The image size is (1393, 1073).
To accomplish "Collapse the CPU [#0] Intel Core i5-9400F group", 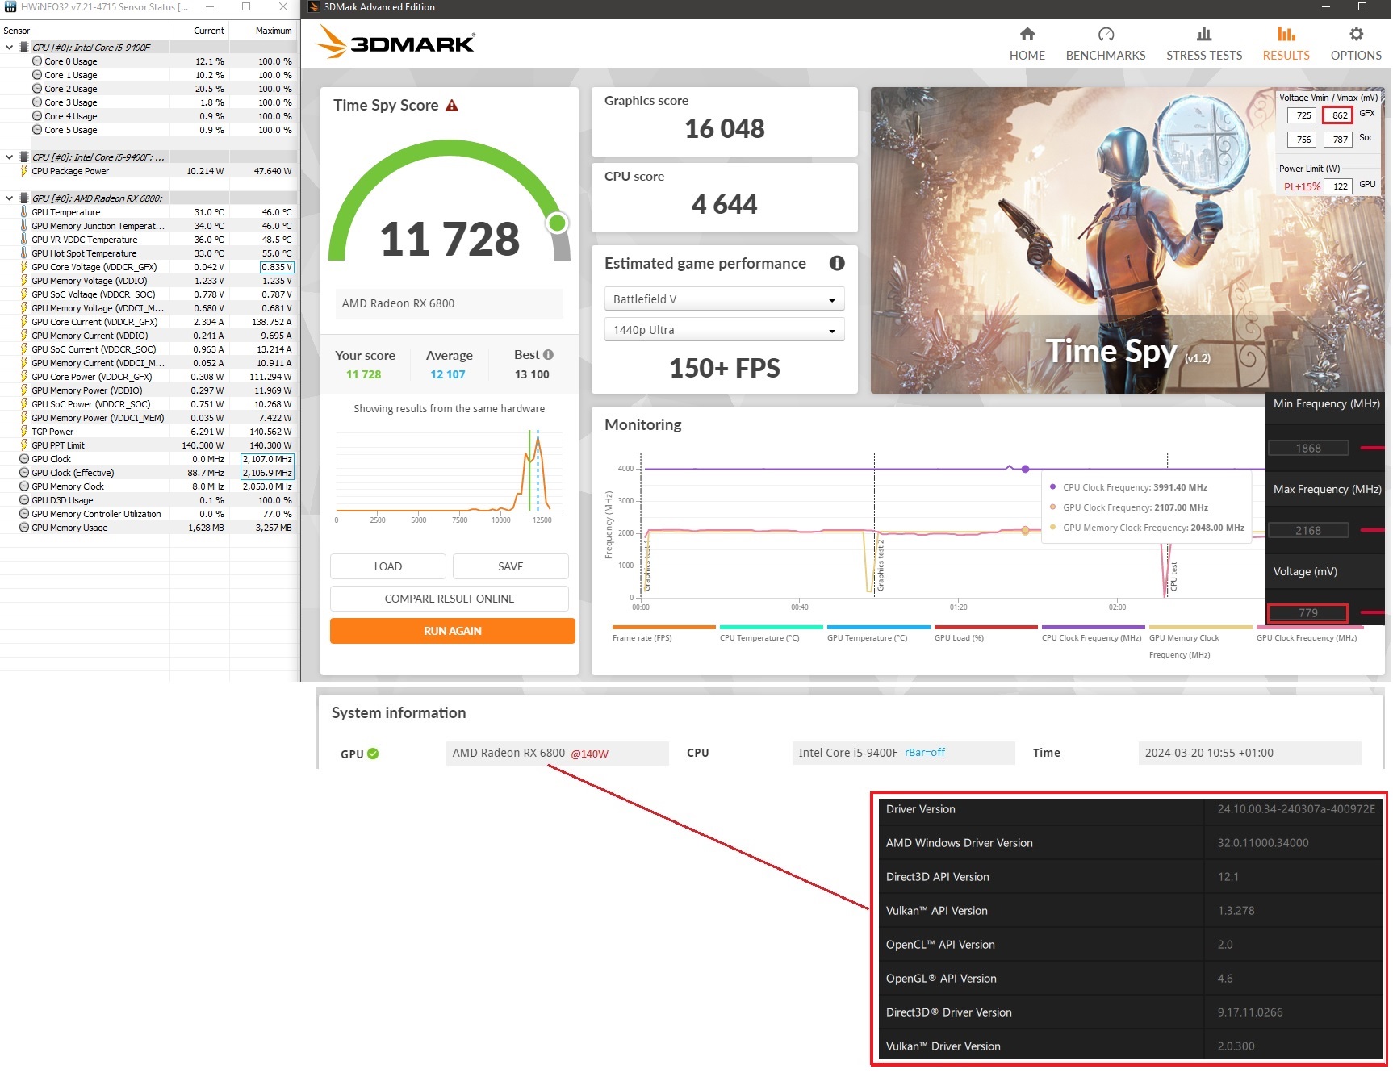I will 9,48.
